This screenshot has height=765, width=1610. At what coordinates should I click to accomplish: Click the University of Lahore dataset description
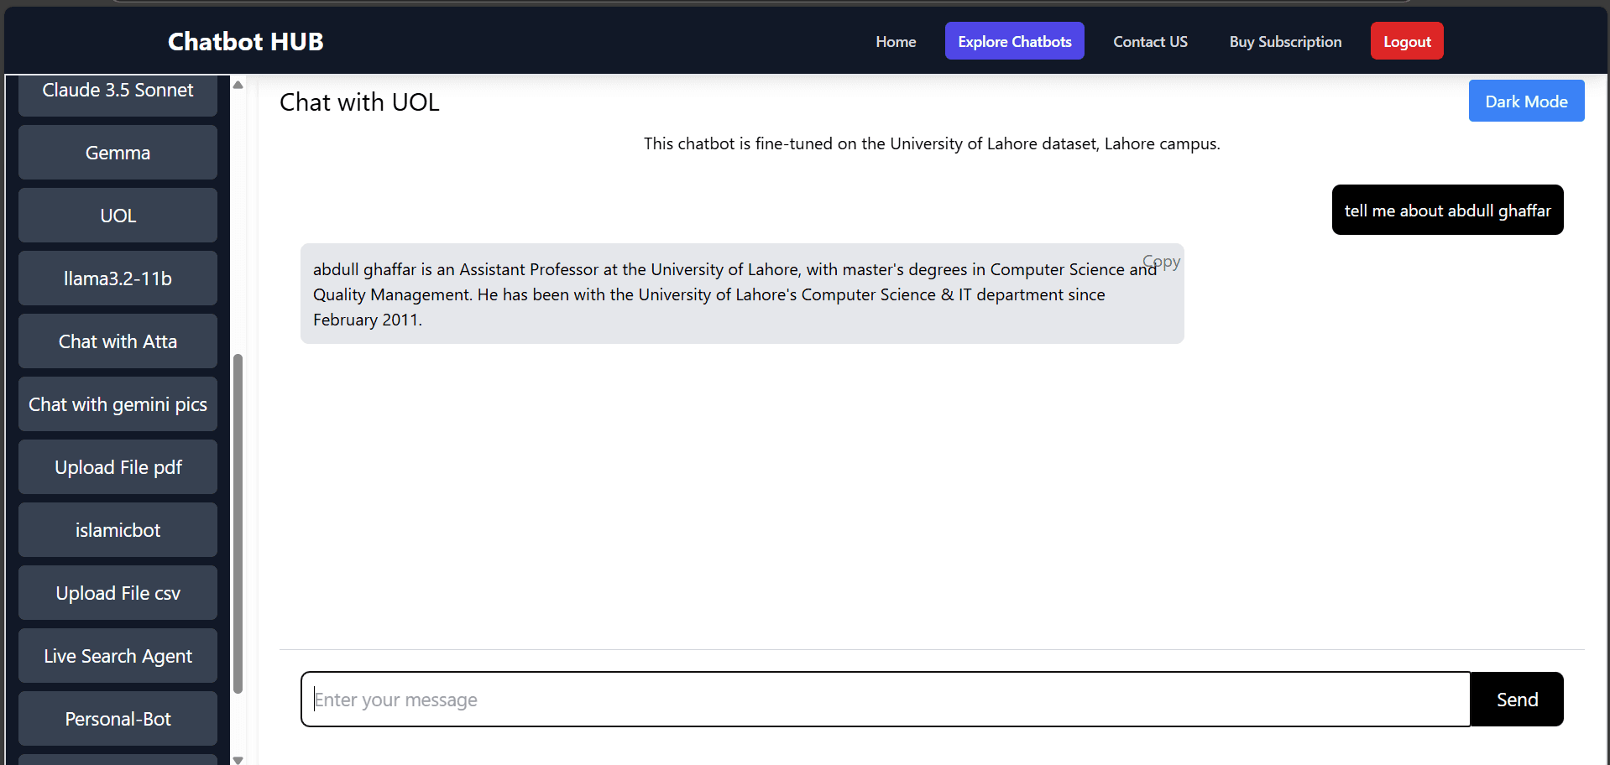932,143
